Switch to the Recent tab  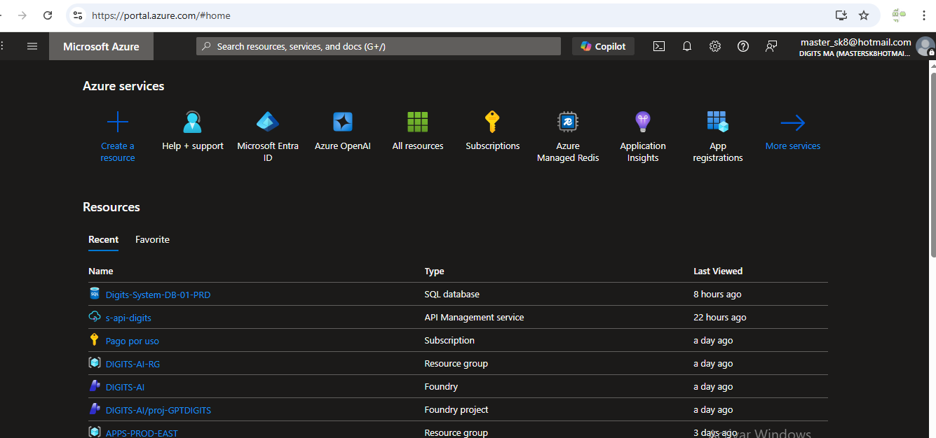pos(103,239)
